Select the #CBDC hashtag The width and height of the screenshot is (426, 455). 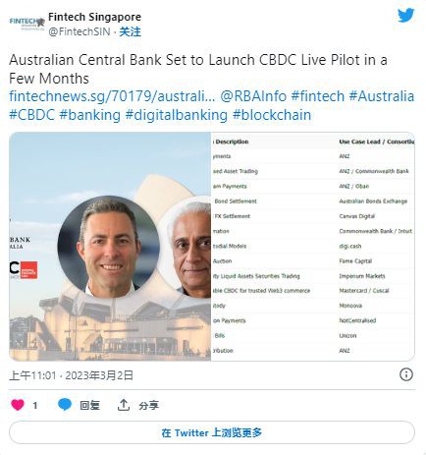click(x=31, y=115)
